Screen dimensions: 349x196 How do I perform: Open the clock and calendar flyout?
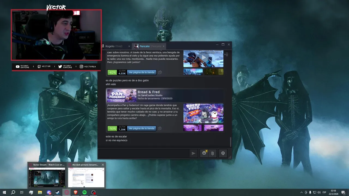[x=333, y=192]
